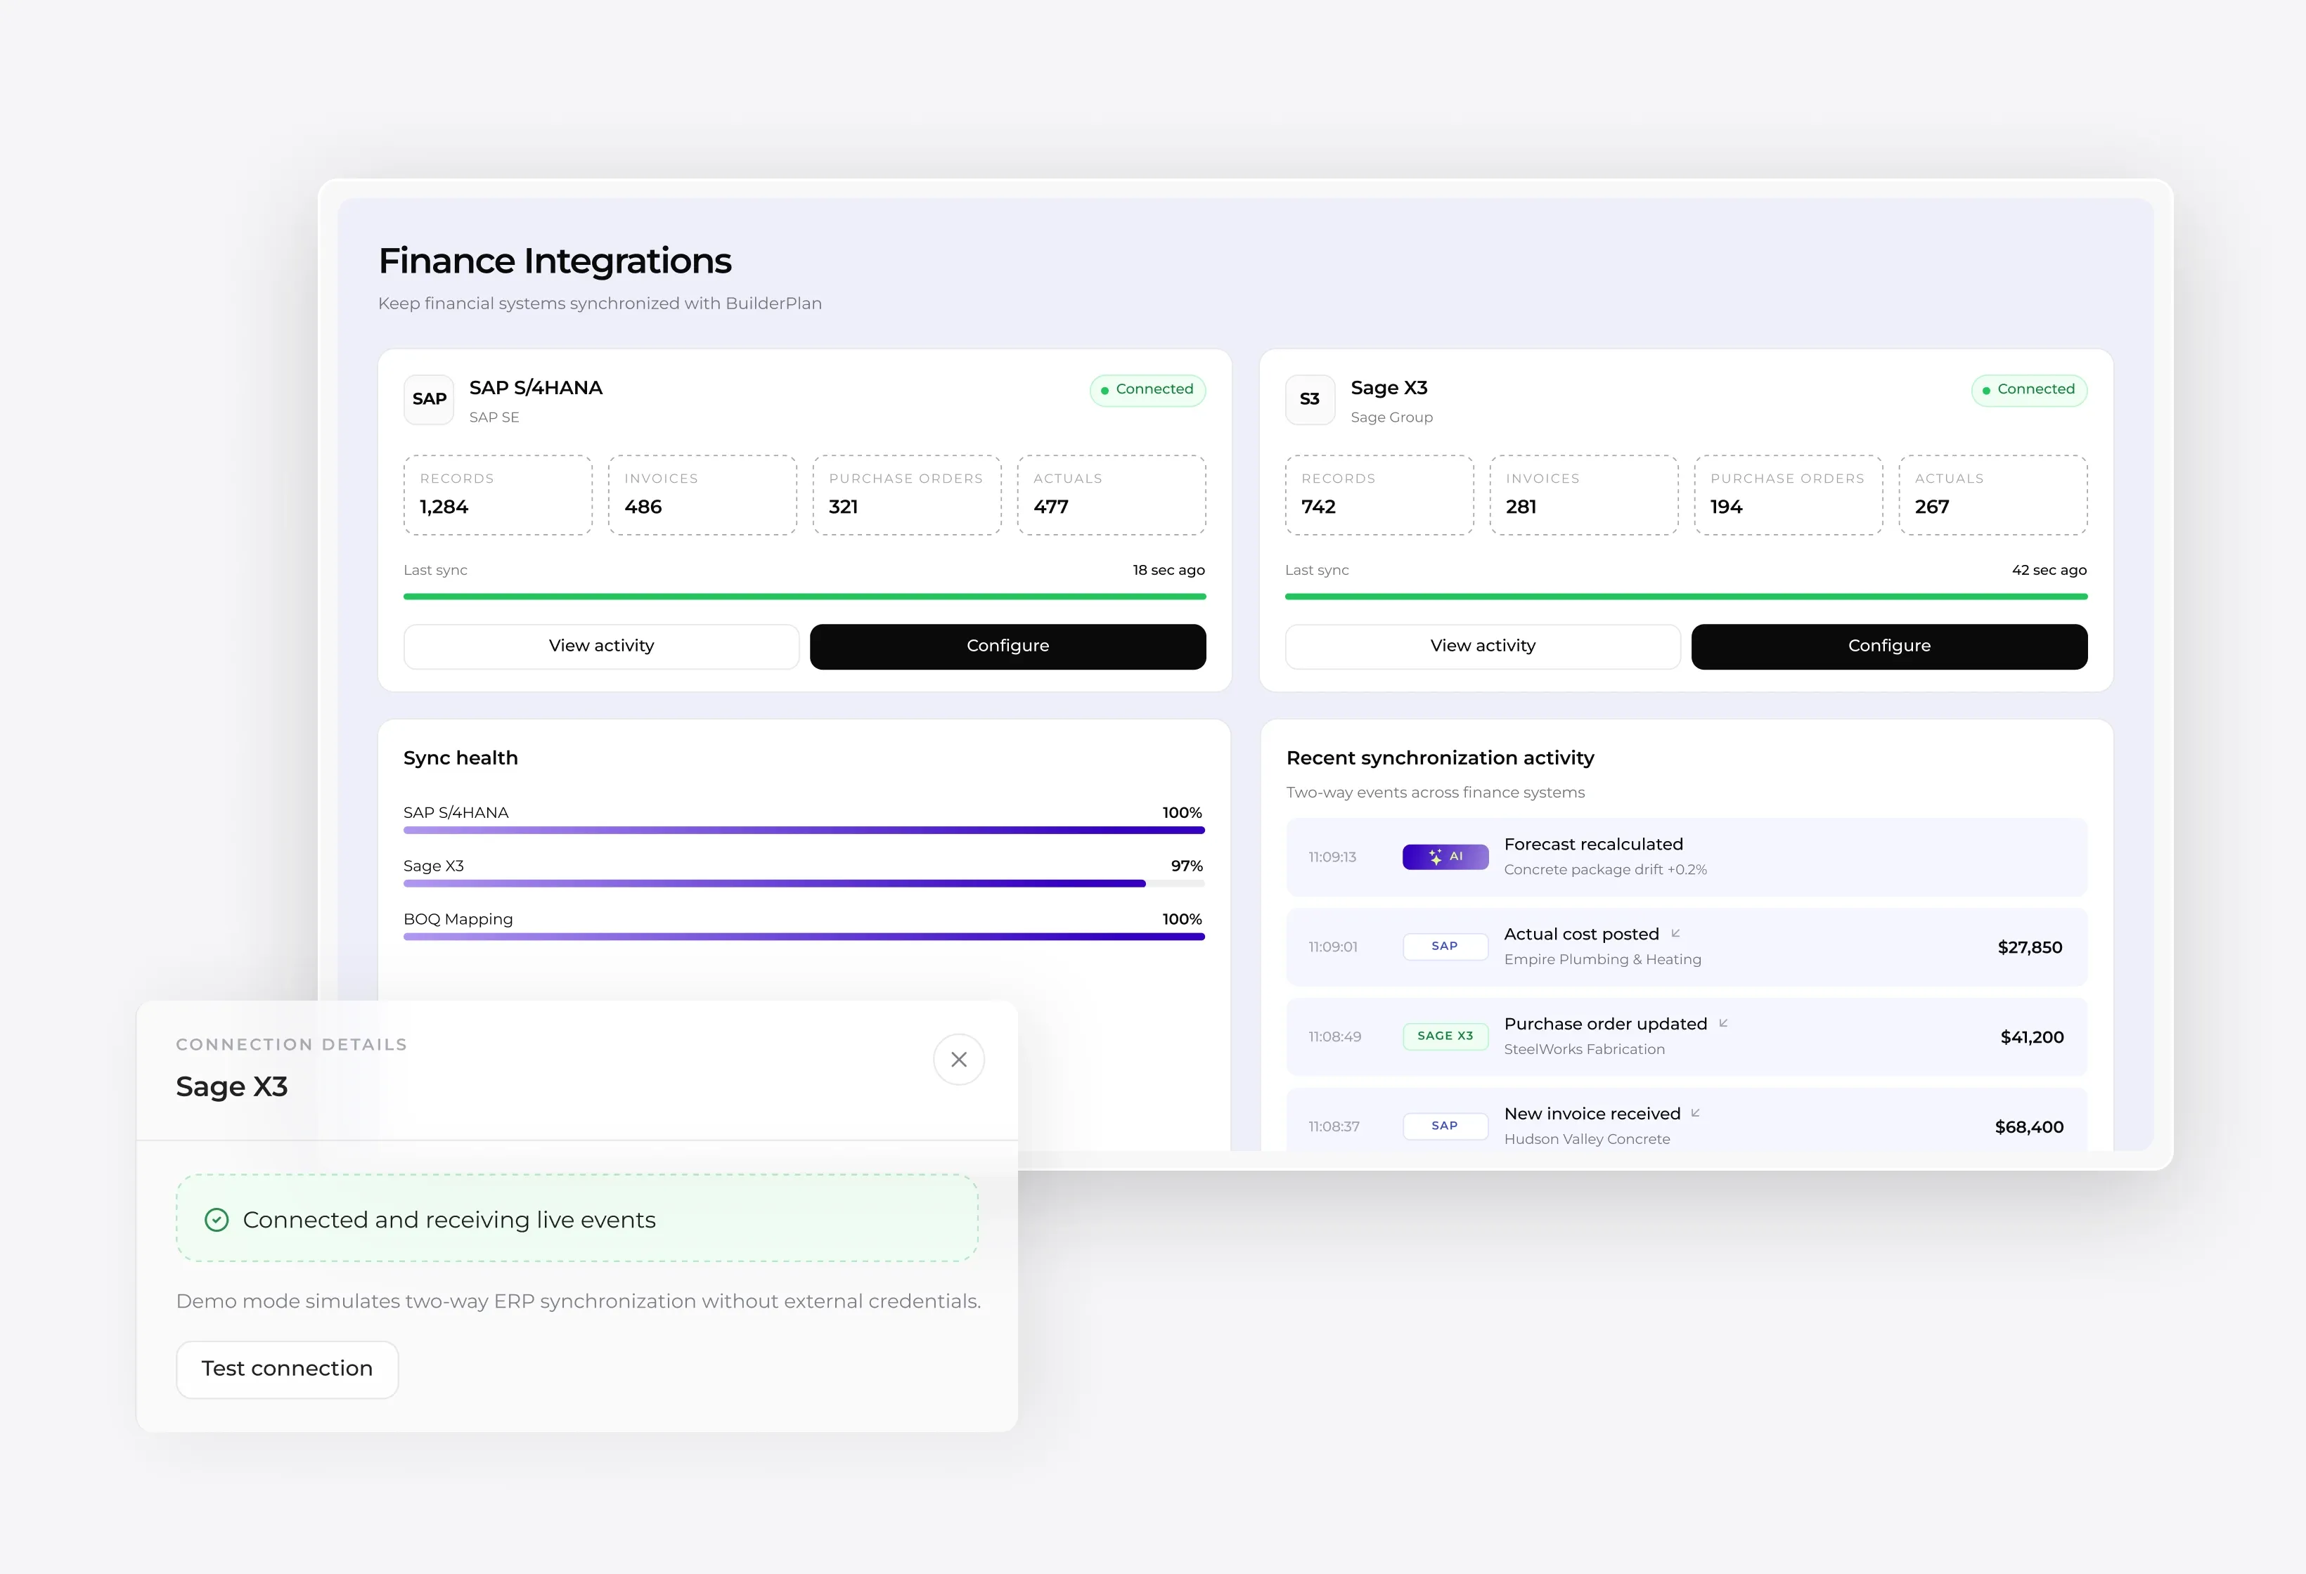Click the AI sparkle badge on Forecast recalculated
This screenshot has width=2306, height=1574.
click(x=1445, y=857)
